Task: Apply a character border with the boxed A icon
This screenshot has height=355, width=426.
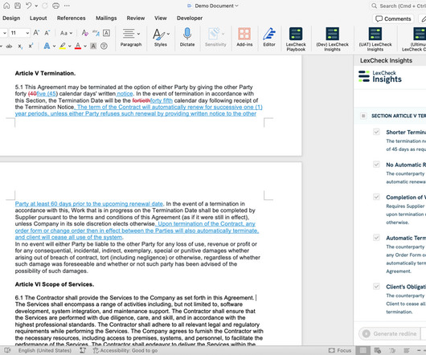Action: coord(106,33)
